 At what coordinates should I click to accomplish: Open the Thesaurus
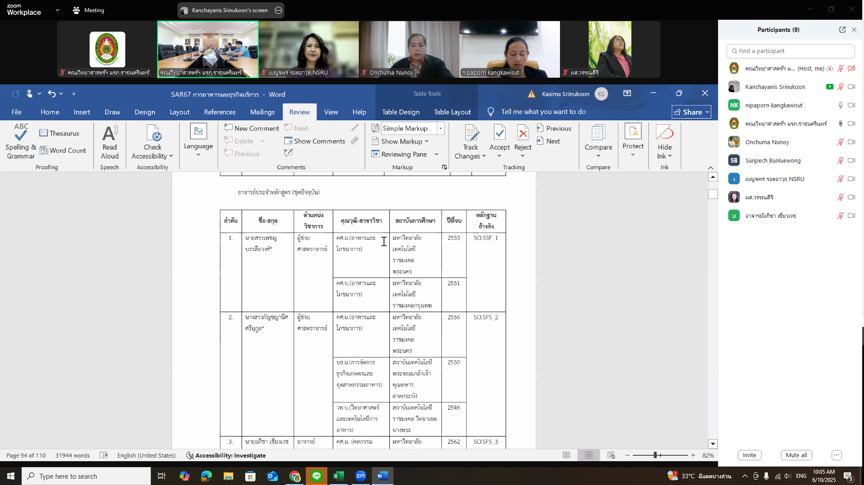click(59, 133)
